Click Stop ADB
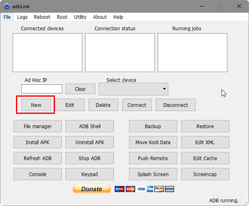The height and width of the screenshot is (206, 249). pyautogui.click(x=90, y=158)
